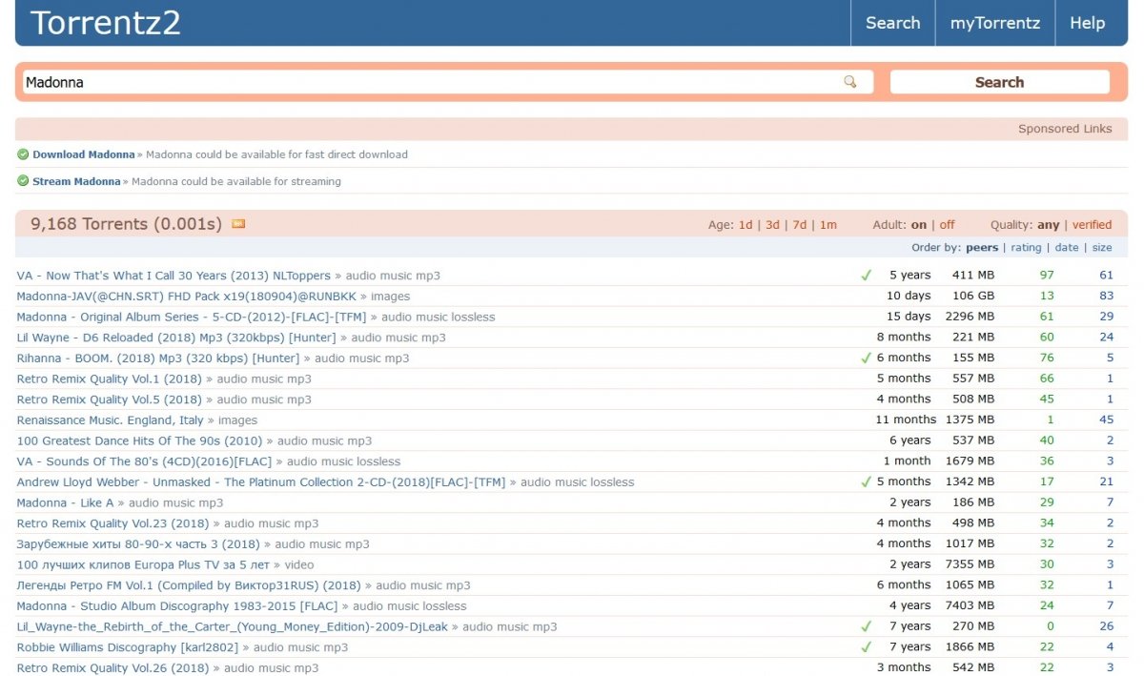Image resolution: width=1144 pixels, height=676 pixels.
Task: Click green check icon beside Download Madonna
Action: point(23,154)
